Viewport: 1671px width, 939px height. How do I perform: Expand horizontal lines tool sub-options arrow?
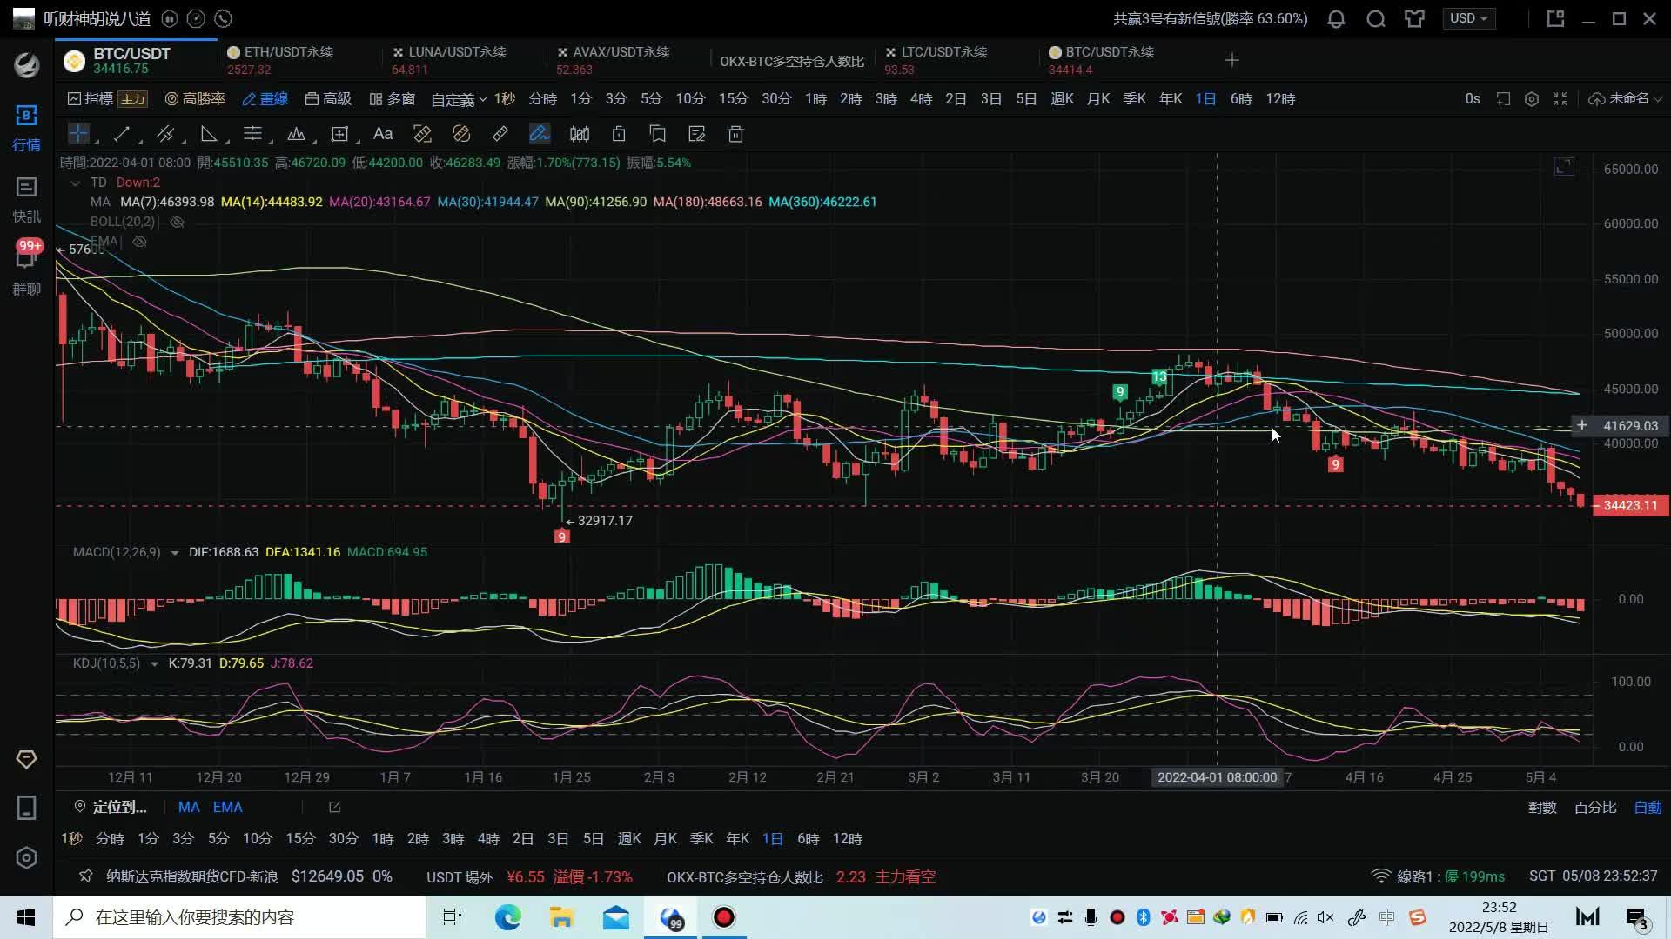[270, 141]
